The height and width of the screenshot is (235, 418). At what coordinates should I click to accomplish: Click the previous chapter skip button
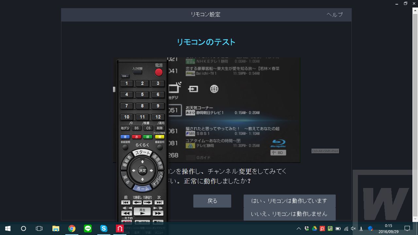(x=126, y=203)
